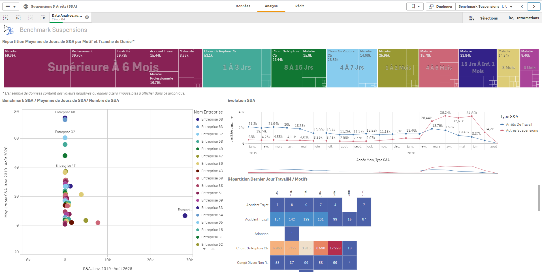Open the Benchmark Suspensions sheet selector
Screen dimensions: 542x274
point(485,7)
